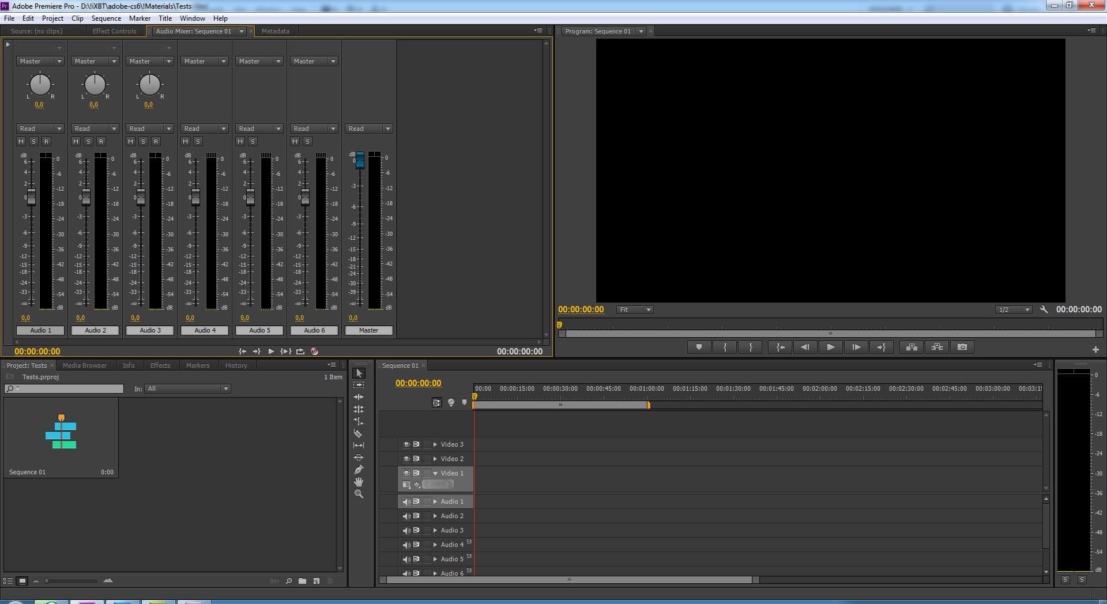Viewport: 1107px width, 604px height.
Task: Click the Export Frame camera icon
Action: pos(962,347)
